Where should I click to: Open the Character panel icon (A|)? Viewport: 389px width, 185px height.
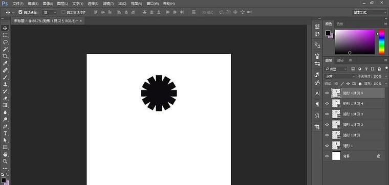[317, 94]
